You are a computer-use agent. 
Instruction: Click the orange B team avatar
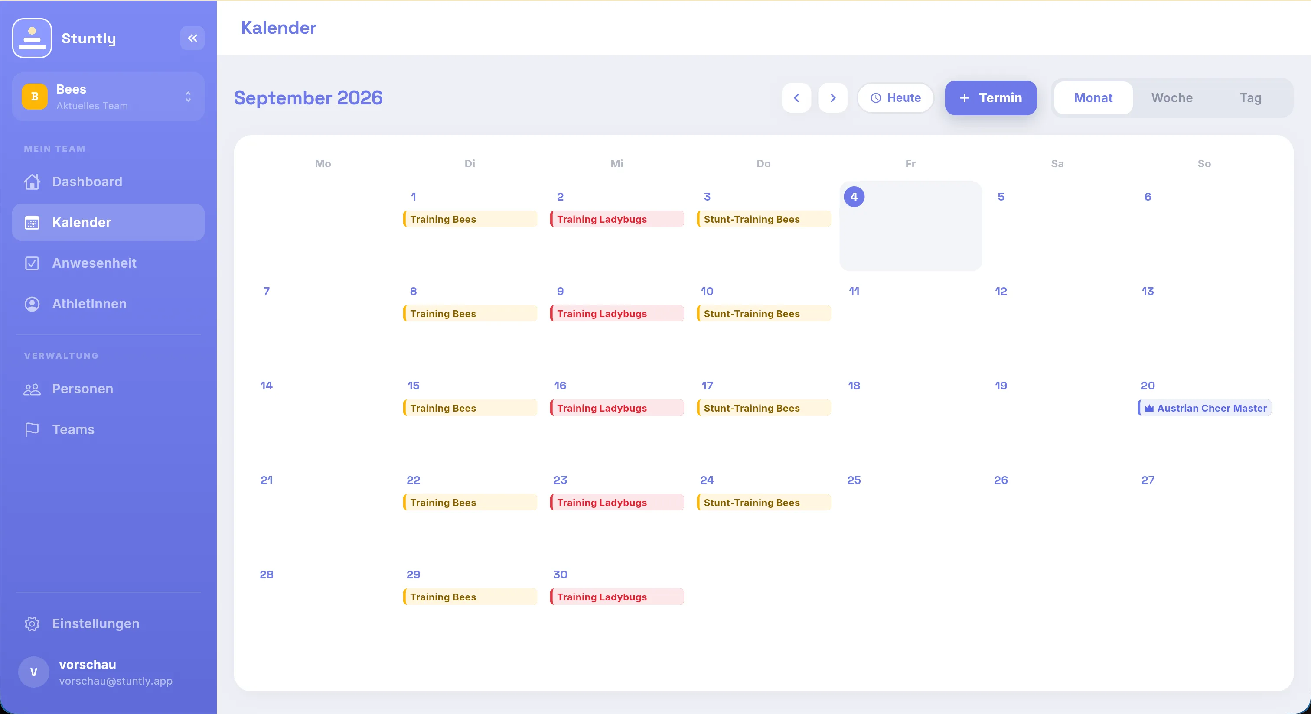(x=35, y=97)
